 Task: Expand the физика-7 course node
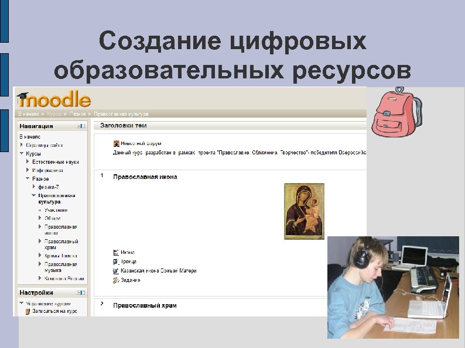(34, 187)
